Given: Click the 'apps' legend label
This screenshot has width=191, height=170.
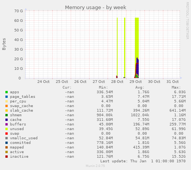Looking at the screenshot, I should [x=15, y=92].
